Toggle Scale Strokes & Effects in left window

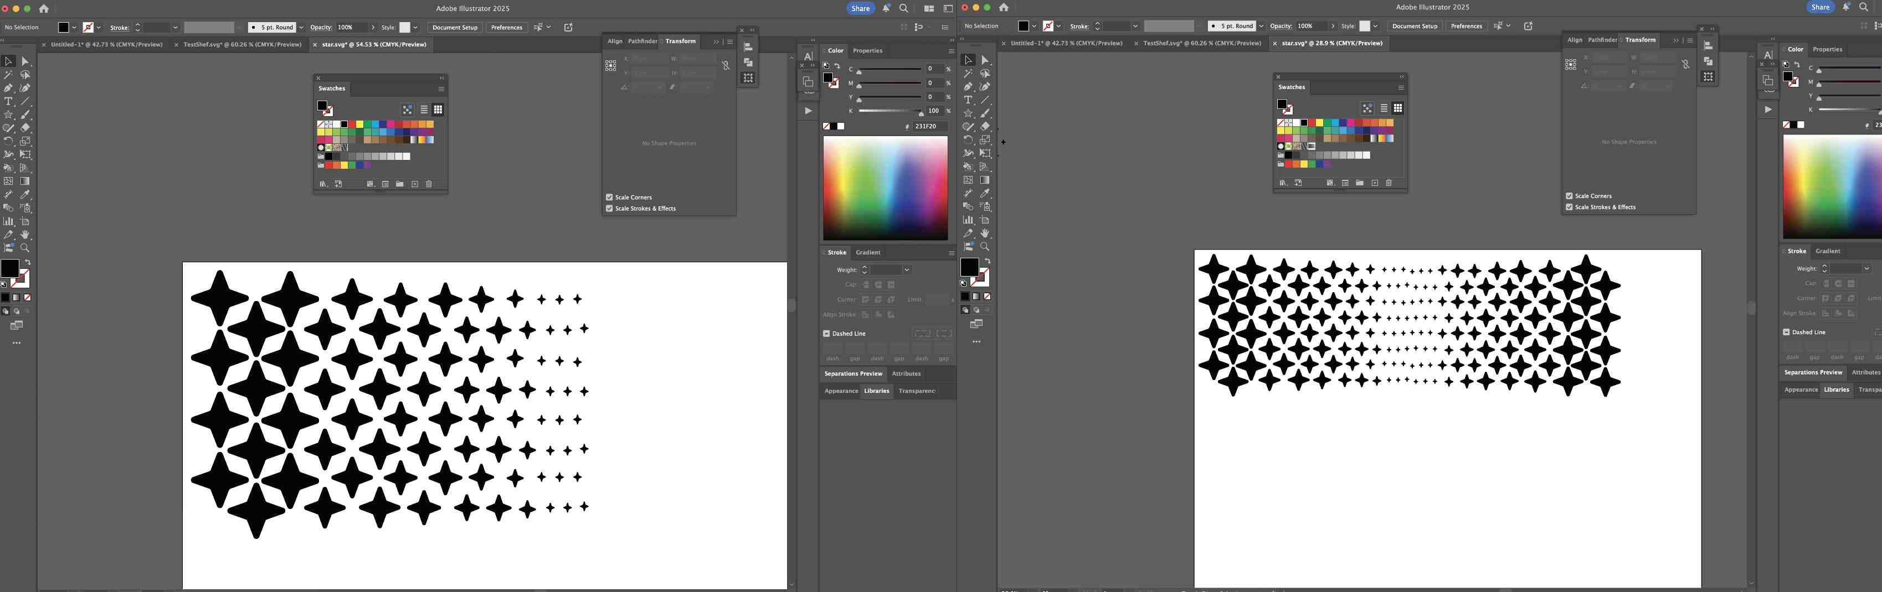(609, 208)
